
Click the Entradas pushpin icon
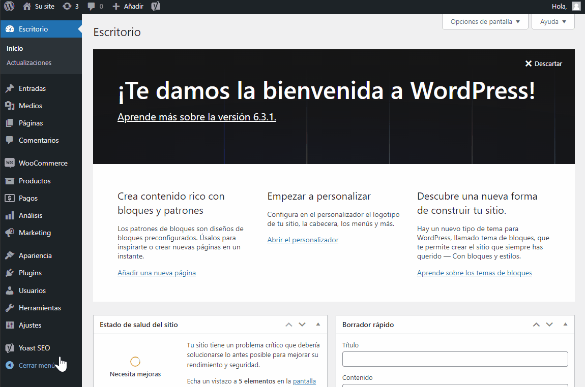click(10, 88)
